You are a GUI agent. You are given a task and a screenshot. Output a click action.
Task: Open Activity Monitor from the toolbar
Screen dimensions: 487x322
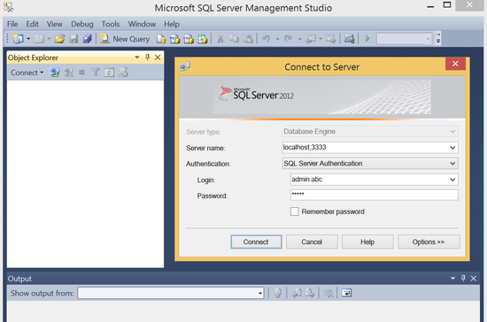(350, 39)
